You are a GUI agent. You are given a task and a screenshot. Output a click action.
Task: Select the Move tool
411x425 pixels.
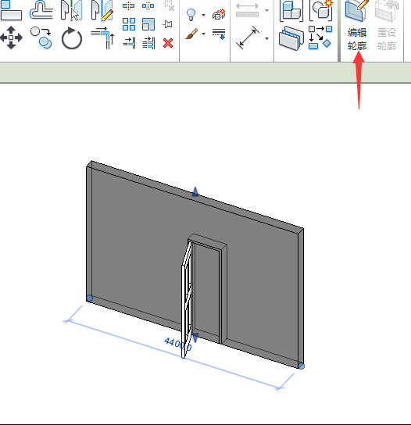(11, 37)
